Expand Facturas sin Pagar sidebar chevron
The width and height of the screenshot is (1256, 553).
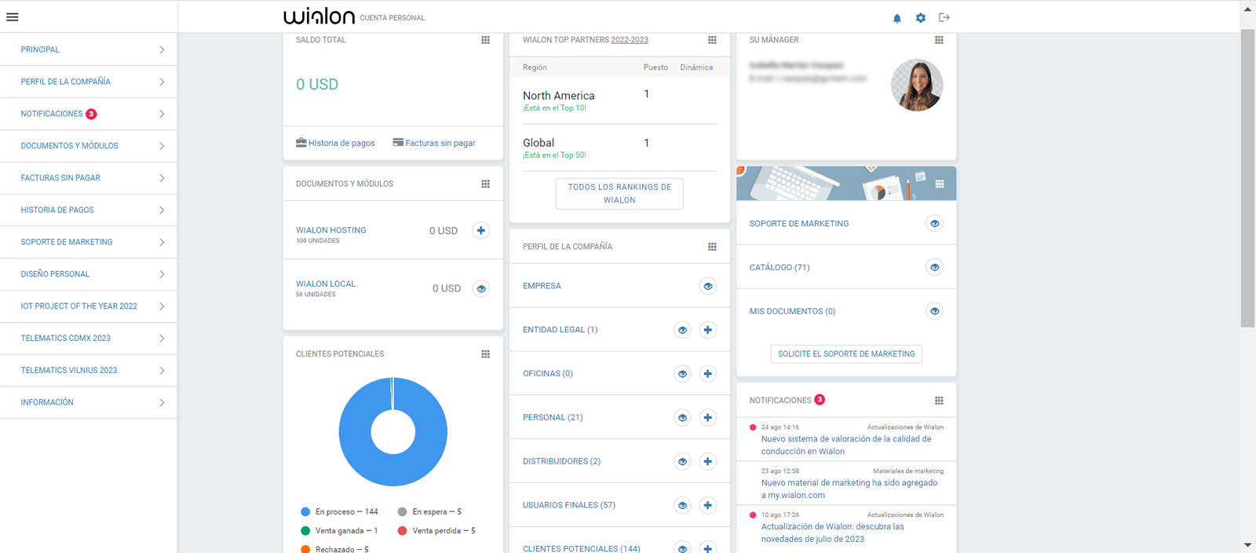(x=162, y=178)
